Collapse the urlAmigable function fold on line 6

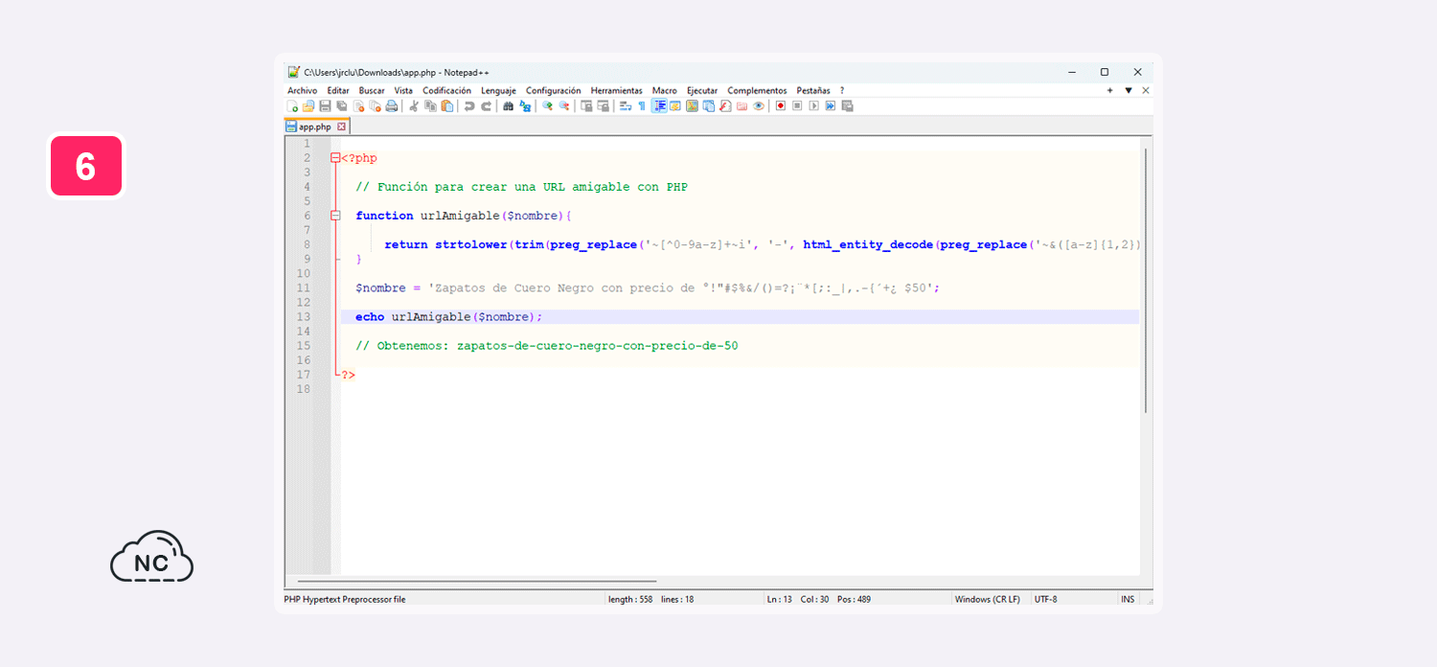[x=335, y=216]
